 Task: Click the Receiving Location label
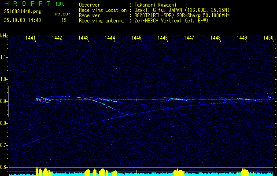103,10
